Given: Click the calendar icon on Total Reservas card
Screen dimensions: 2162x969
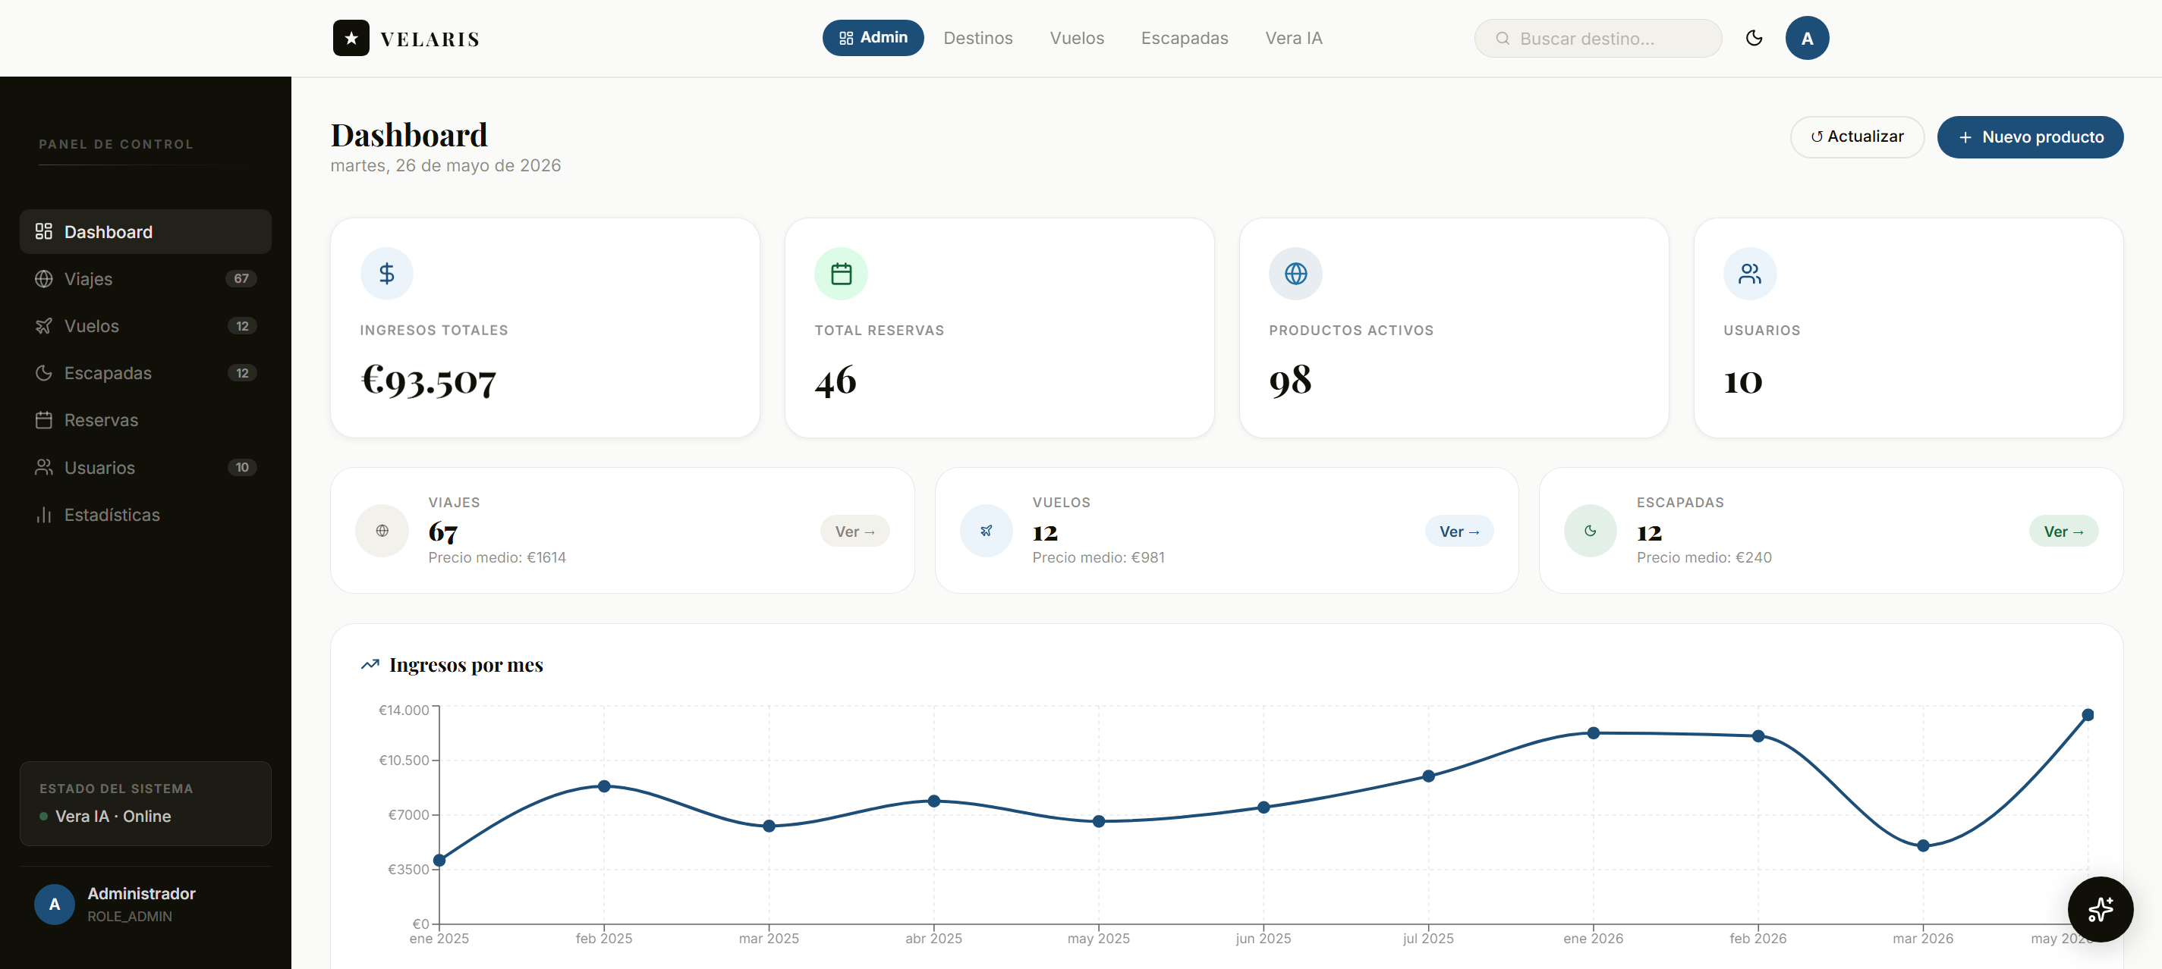Looking at the screenshot, I should coord(841,273).
